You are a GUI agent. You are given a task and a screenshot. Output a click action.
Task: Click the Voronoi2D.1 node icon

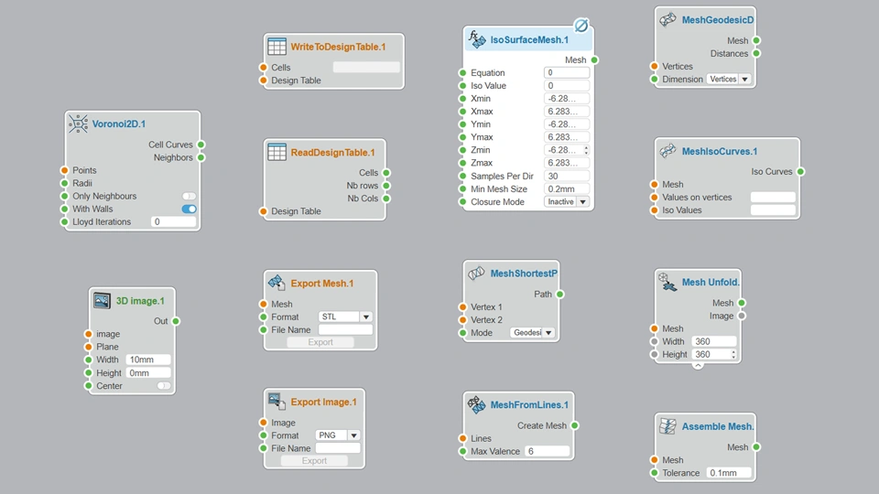coord(78,123)
